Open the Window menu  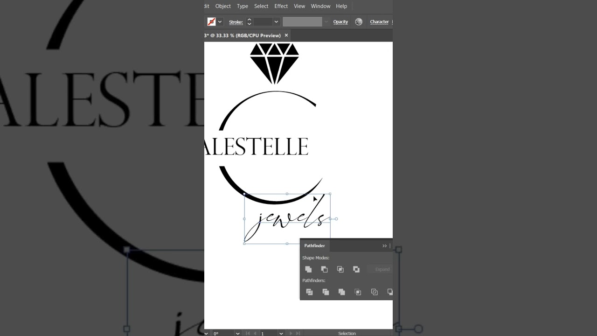[320, 6]
